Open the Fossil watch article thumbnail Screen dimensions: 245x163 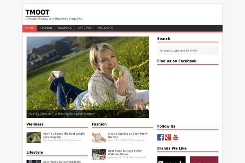pos(99,137)
